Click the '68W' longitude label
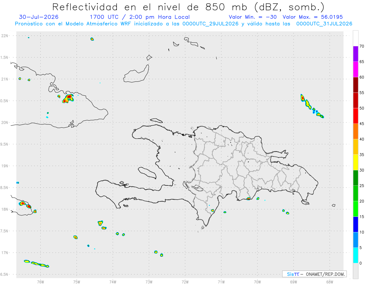This screenshot has width=370, height=286. tap(330, 282)
